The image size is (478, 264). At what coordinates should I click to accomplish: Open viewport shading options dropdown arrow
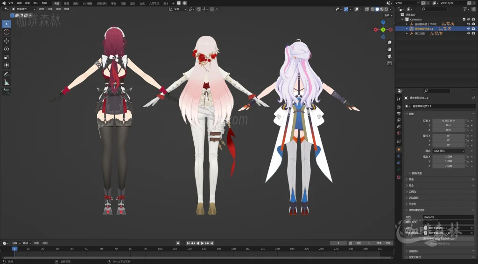391,9
